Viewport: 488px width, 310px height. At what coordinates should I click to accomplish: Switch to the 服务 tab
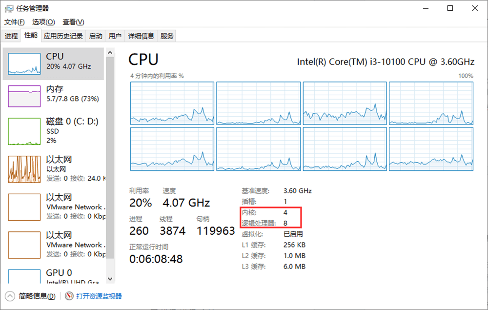tap(167, 36)
